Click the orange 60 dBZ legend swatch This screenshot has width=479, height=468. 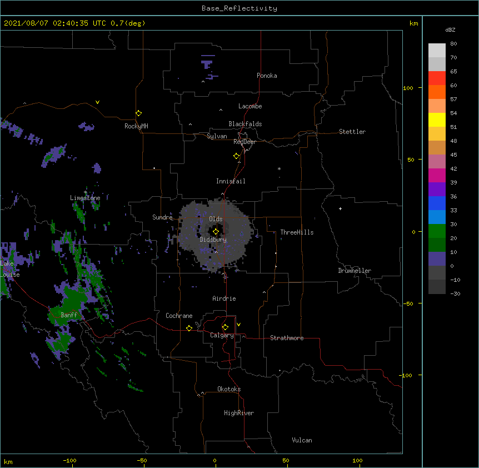pos(437,92)
